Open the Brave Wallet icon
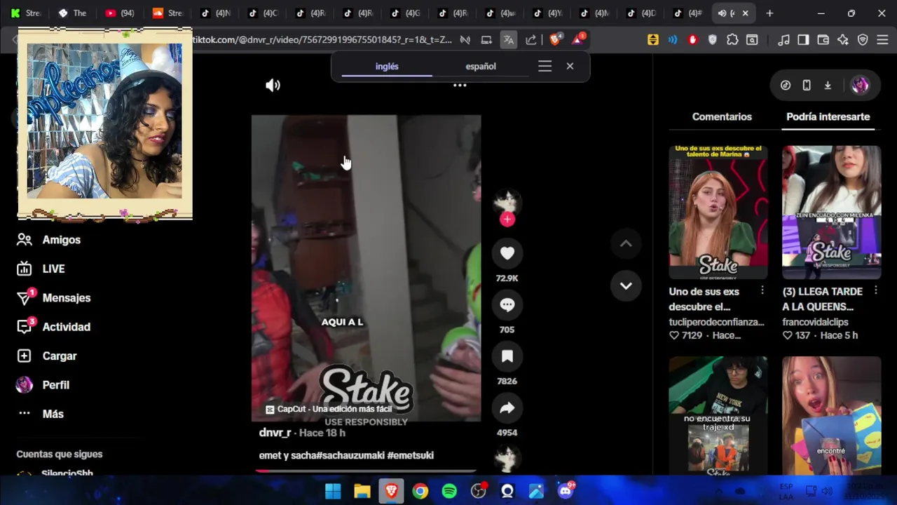 pyautogui.click(x=823, y=40)
